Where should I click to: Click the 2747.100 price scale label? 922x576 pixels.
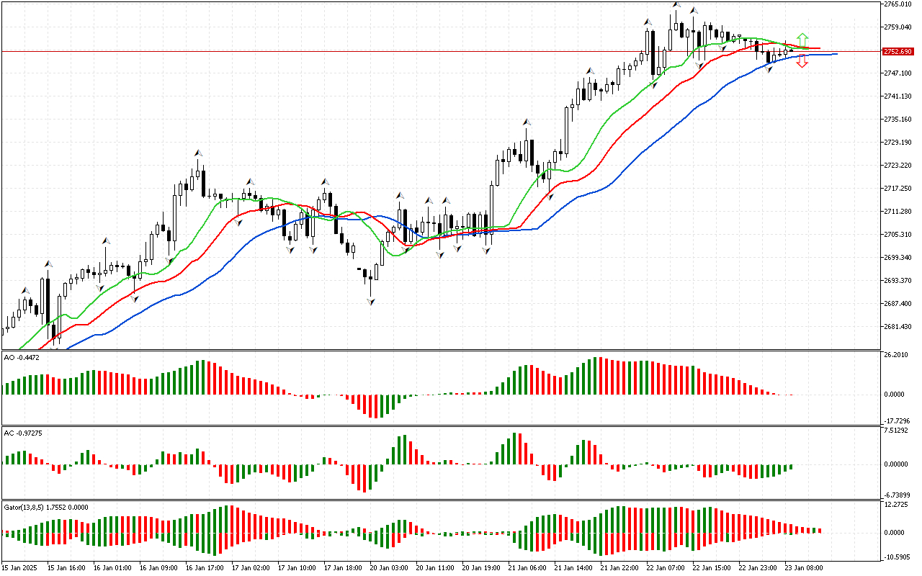pyautogui.click(x=898, y=73)
